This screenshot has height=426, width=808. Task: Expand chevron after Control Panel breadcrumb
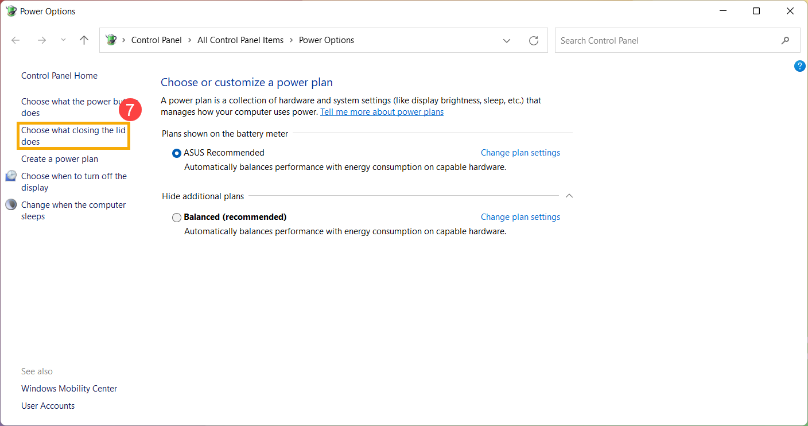pos(190,40)
